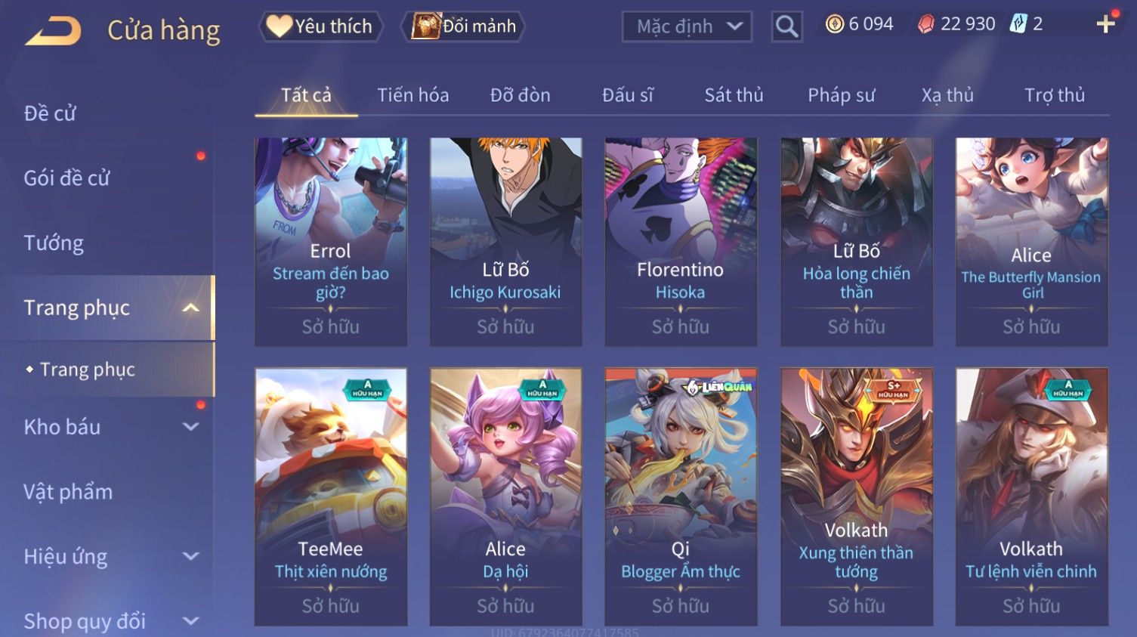Click the back arrow icon beside Cửa hàng
Viewport: 1137px width, 637px height.
53,31
